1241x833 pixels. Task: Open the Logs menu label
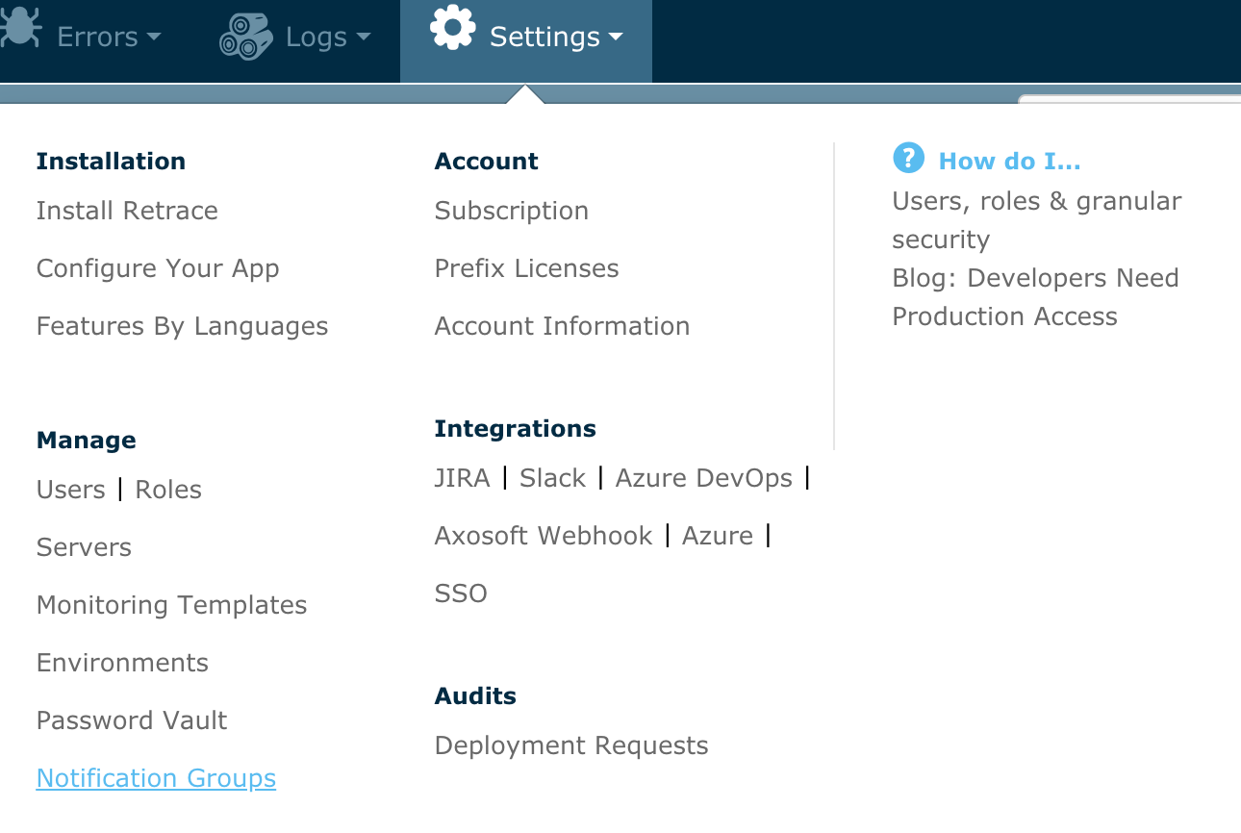(317, 38)
